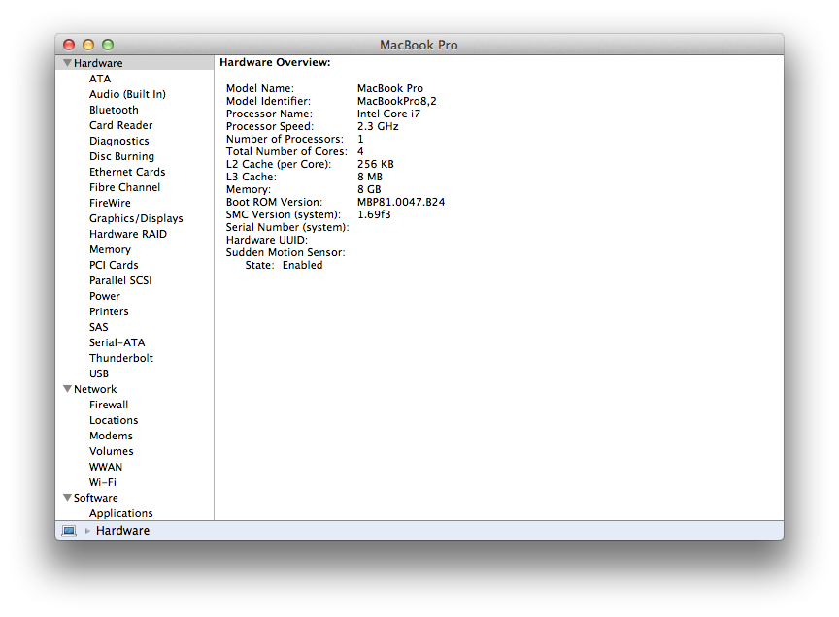Image resolution: width=839 pixels, height=617 pixels.
Task: Click the Serial Number (system) label
Action: [x=287, y=227]
